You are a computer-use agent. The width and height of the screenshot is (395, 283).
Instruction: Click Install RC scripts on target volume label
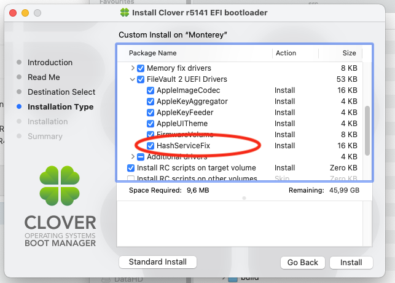196,168
